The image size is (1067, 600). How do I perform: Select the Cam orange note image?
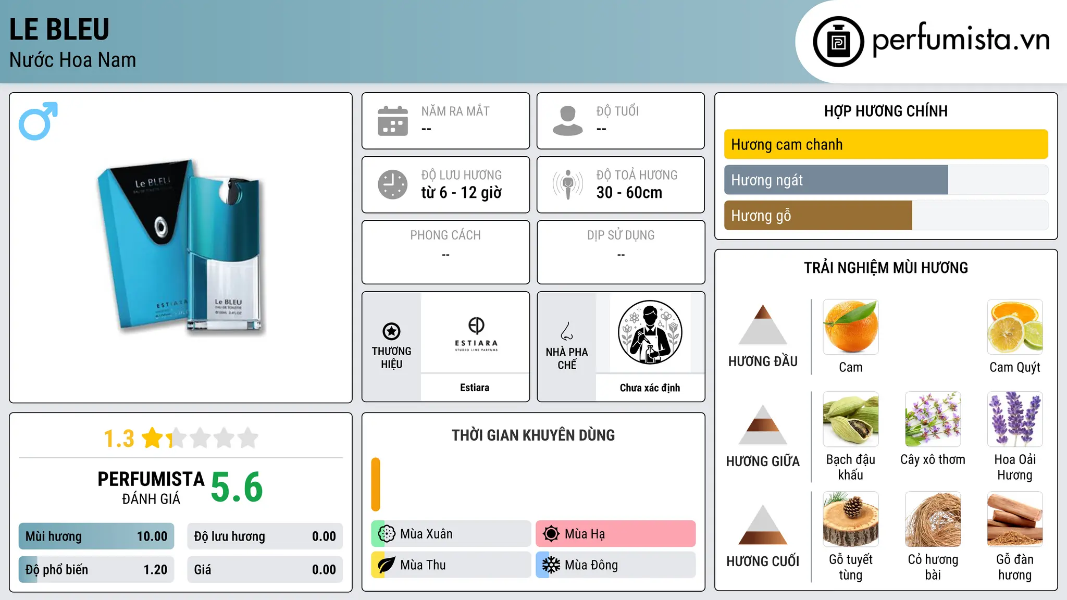point(851,327)
